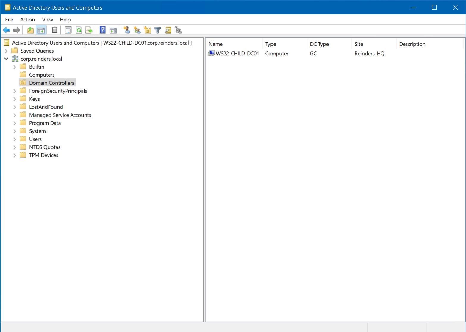Select the Users tree item

point(35,139)
